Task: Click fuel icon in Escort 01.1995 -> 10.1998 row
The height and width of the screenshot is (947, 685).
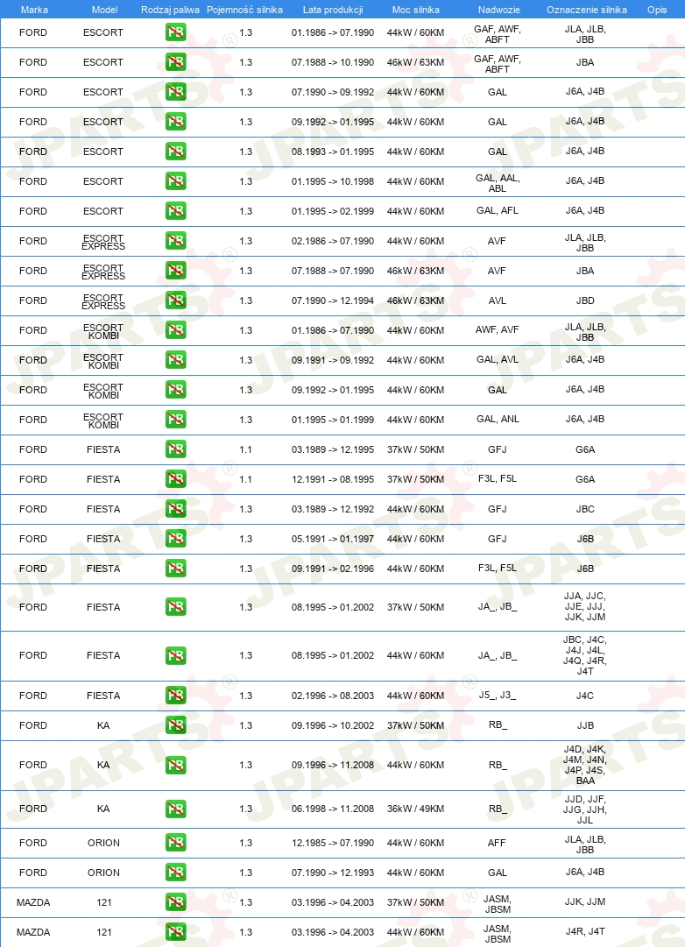Action: click(176, 181)
